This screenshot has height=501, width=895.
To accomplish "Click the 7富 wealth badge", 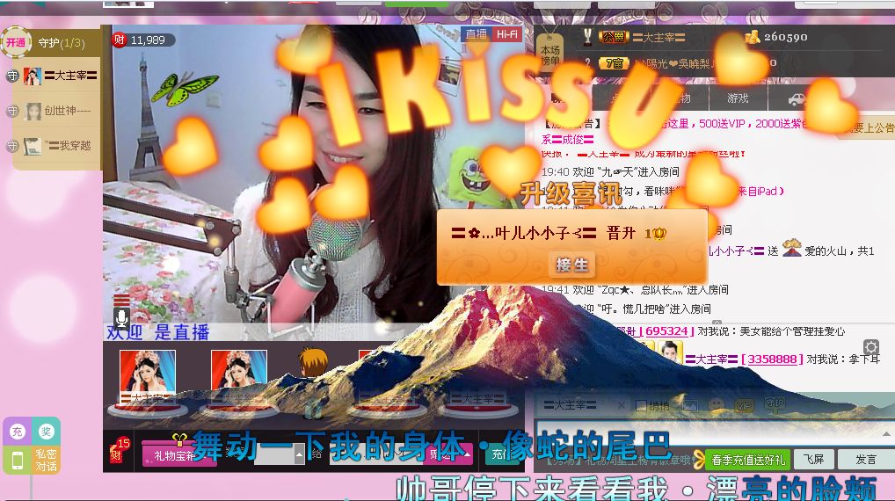I will (614, 63).
